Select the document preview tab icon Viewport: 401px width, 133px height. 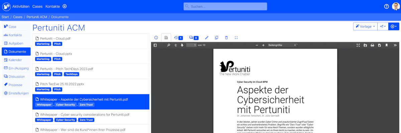point(166,38)
